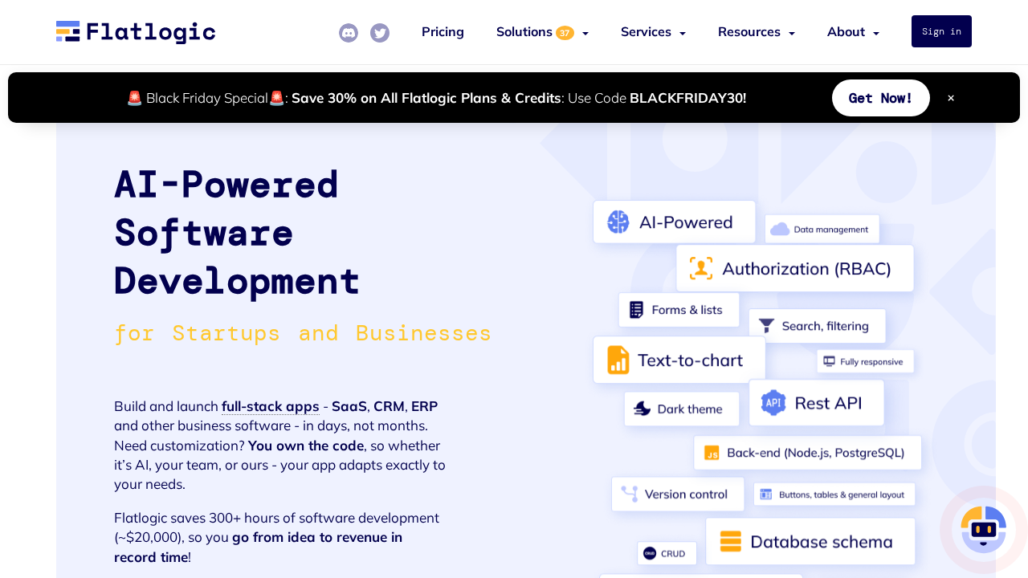Click the Node.js Back-end JS icon
The image size is (1028, 578).
[713, 453]
